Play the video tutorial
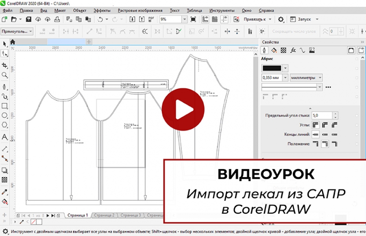 (x=183, y=109)
